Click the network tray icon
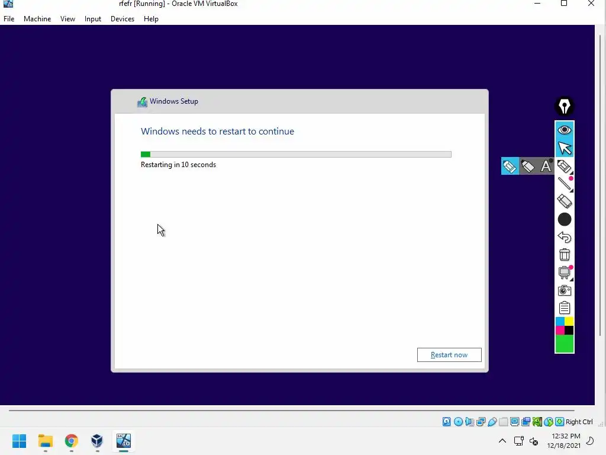606x455 pixels. click(x=518, y=441)
